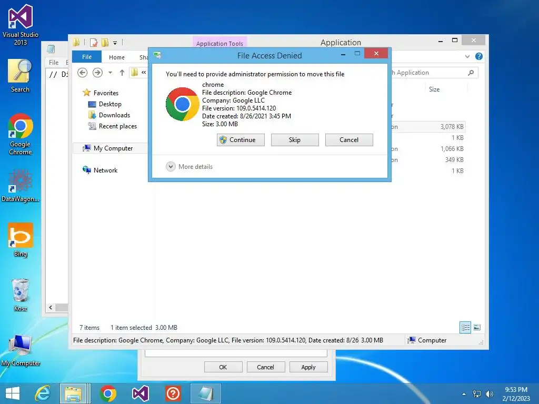539x404 pixels.
Task: Open Explorer help question mark icon
Action: (478, 56)
